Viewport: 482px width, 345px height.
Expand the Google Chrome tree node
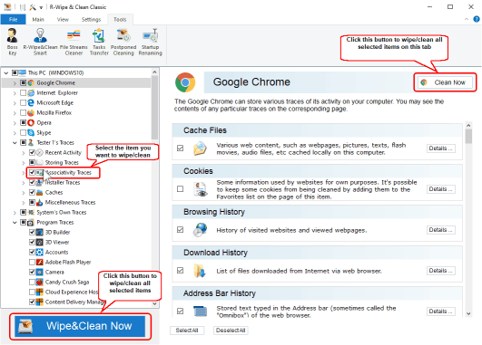point(15,83)
